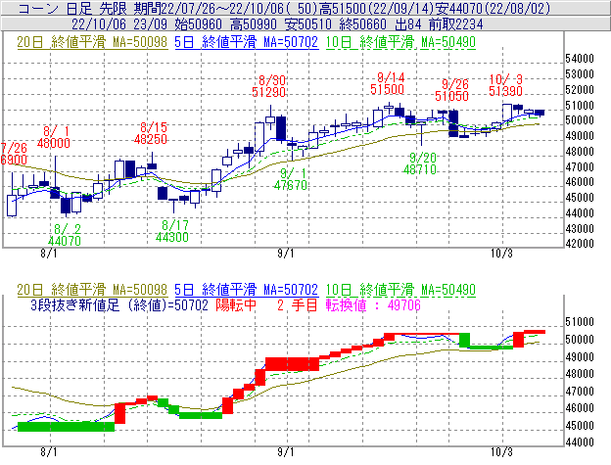Select the 8/2 44070 low price label

[x=64, y=234]
